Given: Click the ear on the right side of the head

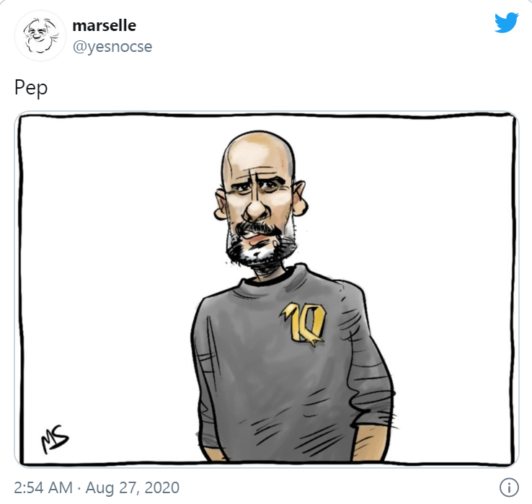Looking at the screenshot, I should click(301, 199).
